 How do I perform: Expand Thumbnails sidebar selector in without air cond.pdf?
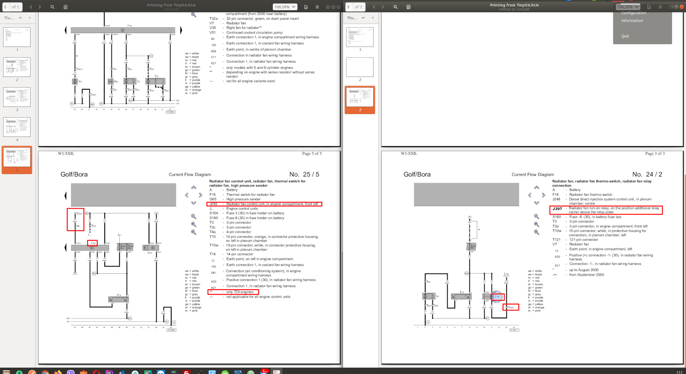pos(356,18)
